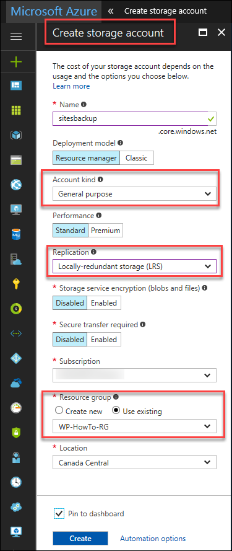Open the green padlock Security icon
Screen dimensions: 232x551
click(x=16, y=432)
